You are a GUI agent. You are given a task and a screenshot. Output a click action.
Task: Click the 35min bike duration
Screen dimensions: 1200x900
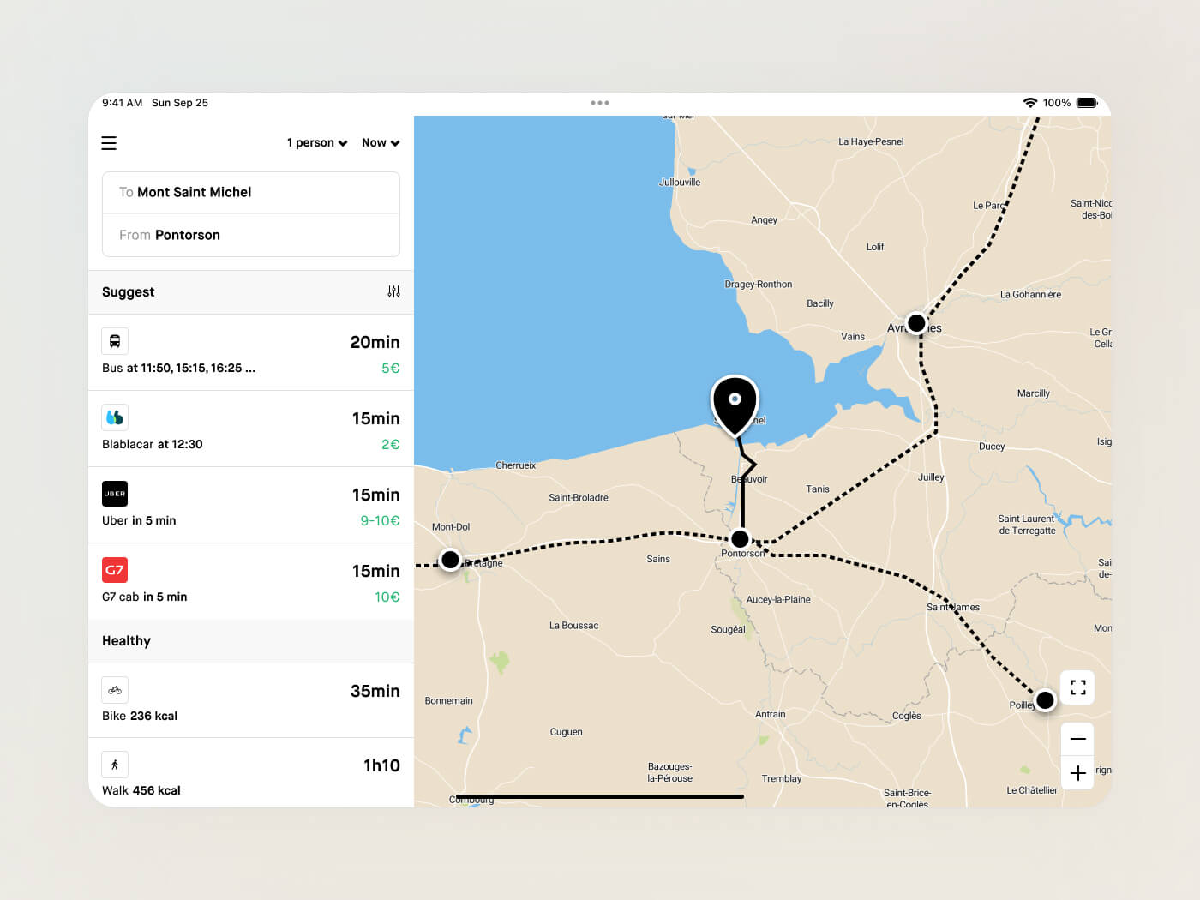(375, 691)
